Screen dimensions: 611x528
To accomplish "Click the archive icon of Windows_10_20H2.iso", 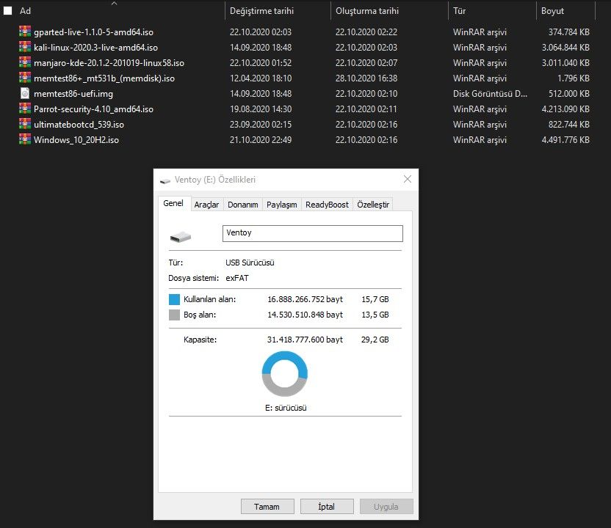I will [25, 139].
